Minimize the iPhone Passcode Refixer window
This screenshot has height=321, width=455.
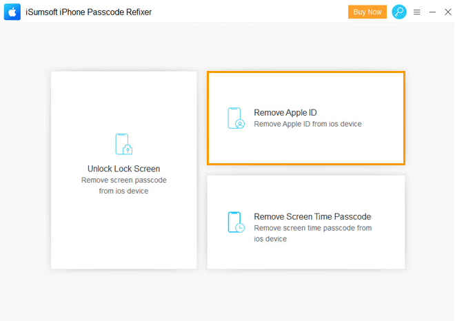[432, 12]
